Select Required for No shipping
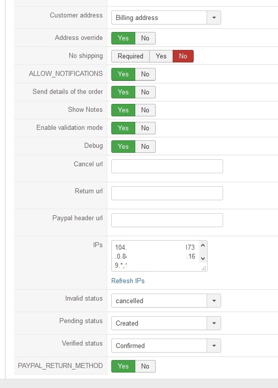278x388 pixels. click(x=130, y=56)
